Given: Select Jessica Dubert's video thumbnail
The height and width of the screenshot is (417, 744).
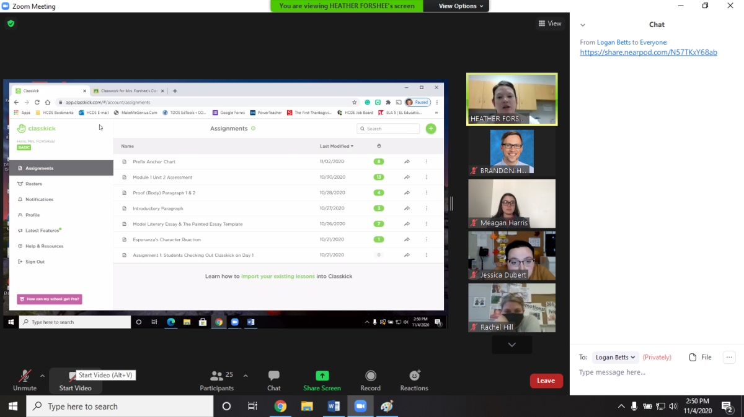Looking at the screenshot, I should click(511, 256).
